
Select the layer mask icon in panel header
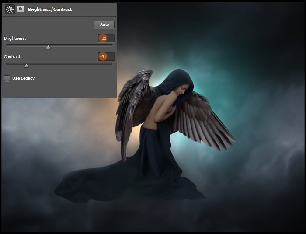[x=20, y=9]
